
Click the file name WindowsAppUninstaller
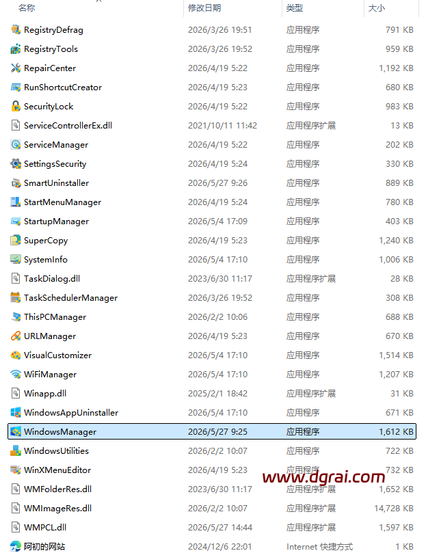(x=71, y=413)
